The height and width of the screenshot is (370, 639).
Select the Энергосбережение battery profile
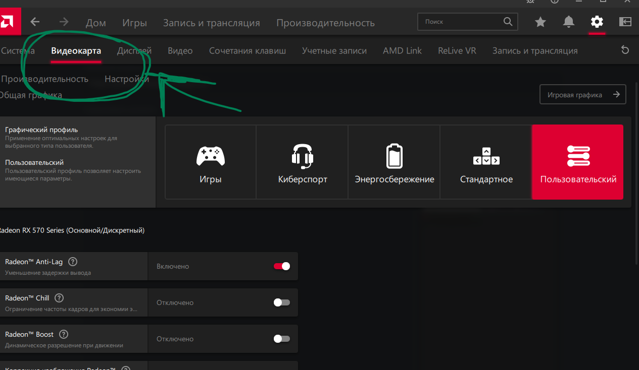tap(395, 162)
